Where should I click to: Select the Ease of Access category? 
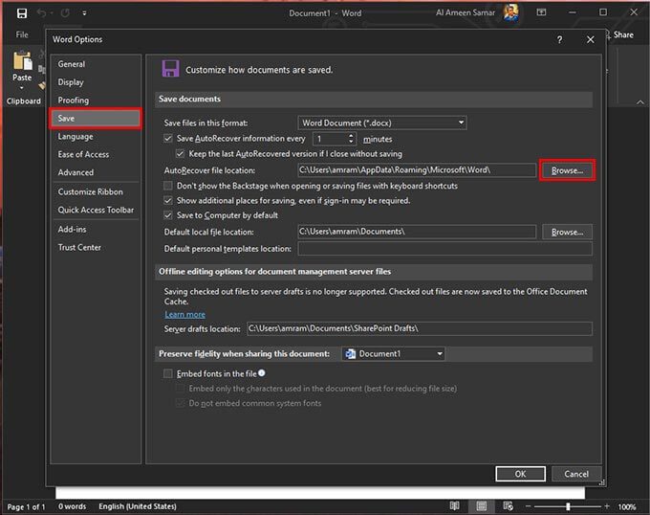click(x=96, y=154)
